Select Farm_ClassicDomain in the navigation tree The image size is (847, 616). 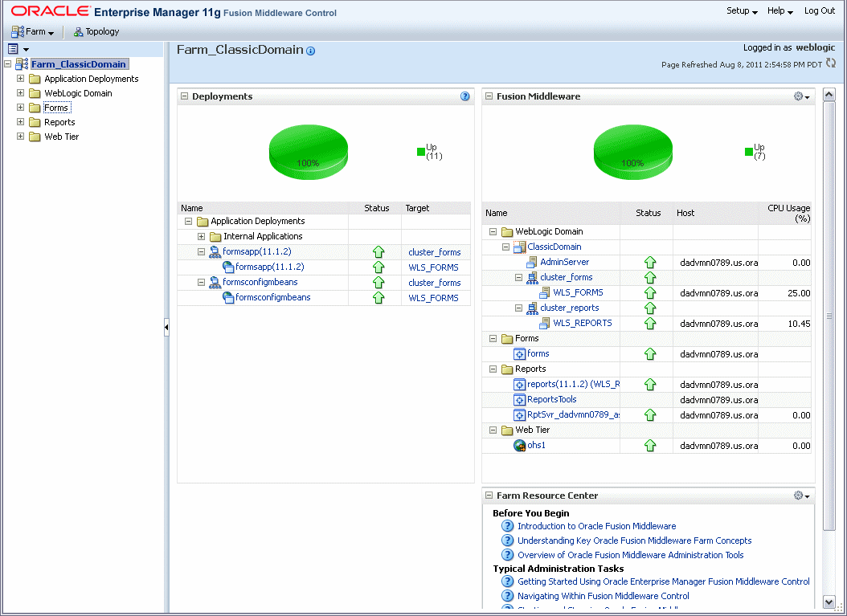click(79, 64)
